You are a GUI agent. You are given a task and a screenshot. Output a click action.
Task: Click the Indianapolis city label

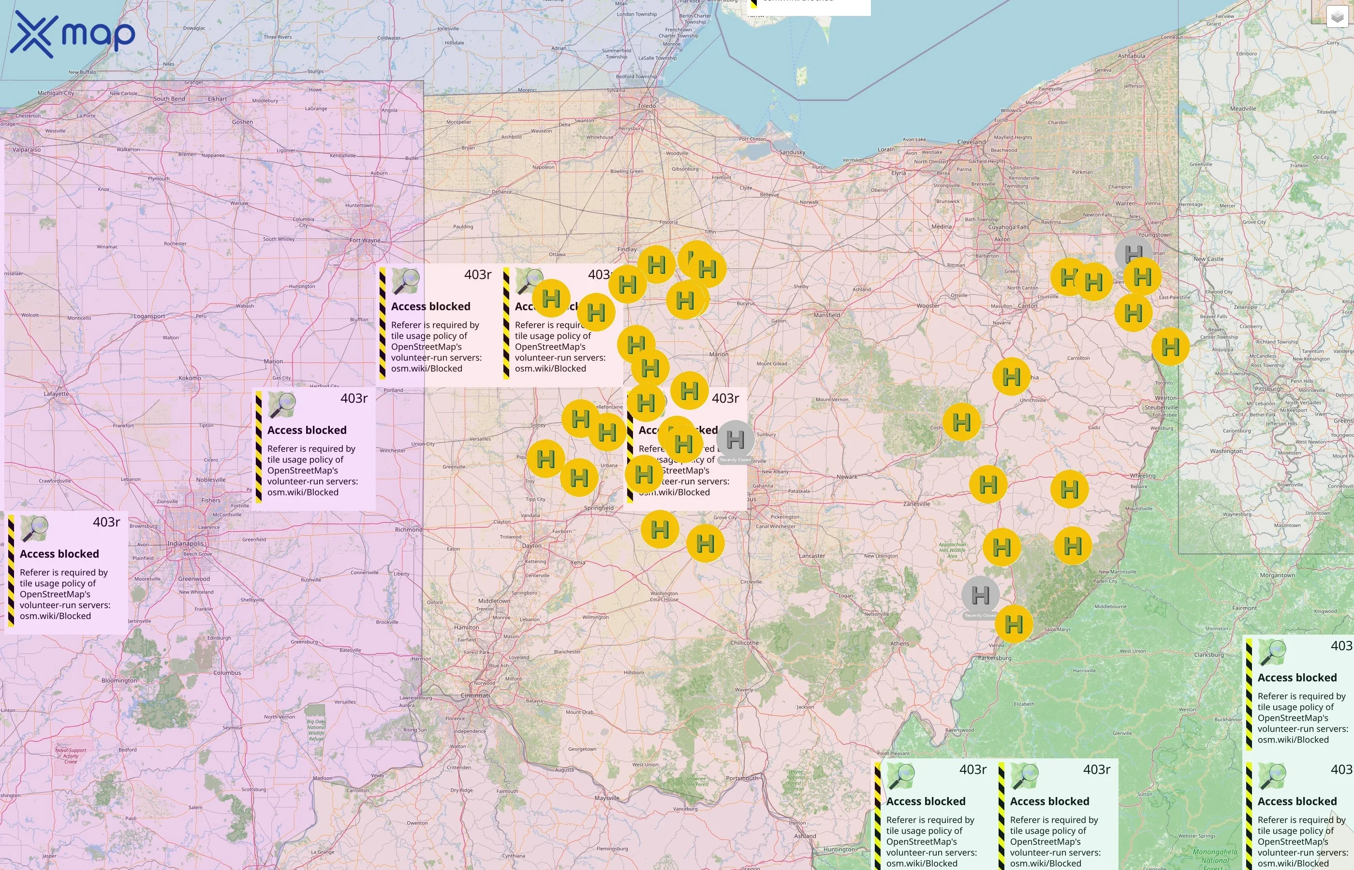coord(185,543)
